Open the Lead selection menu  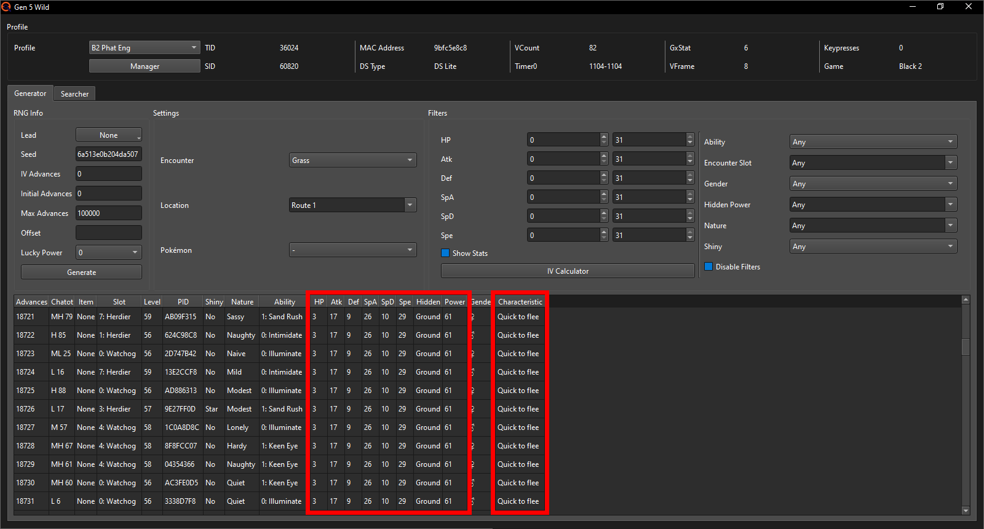click(109, 135)
